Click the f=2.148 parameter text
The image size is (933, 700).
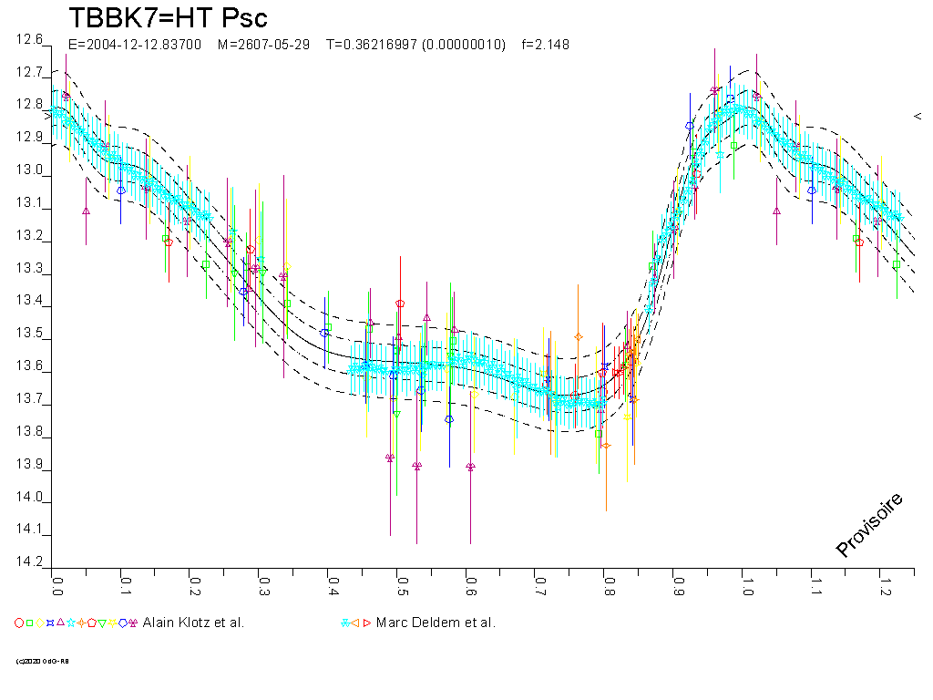pyautogui.click(x=545, y=44)
